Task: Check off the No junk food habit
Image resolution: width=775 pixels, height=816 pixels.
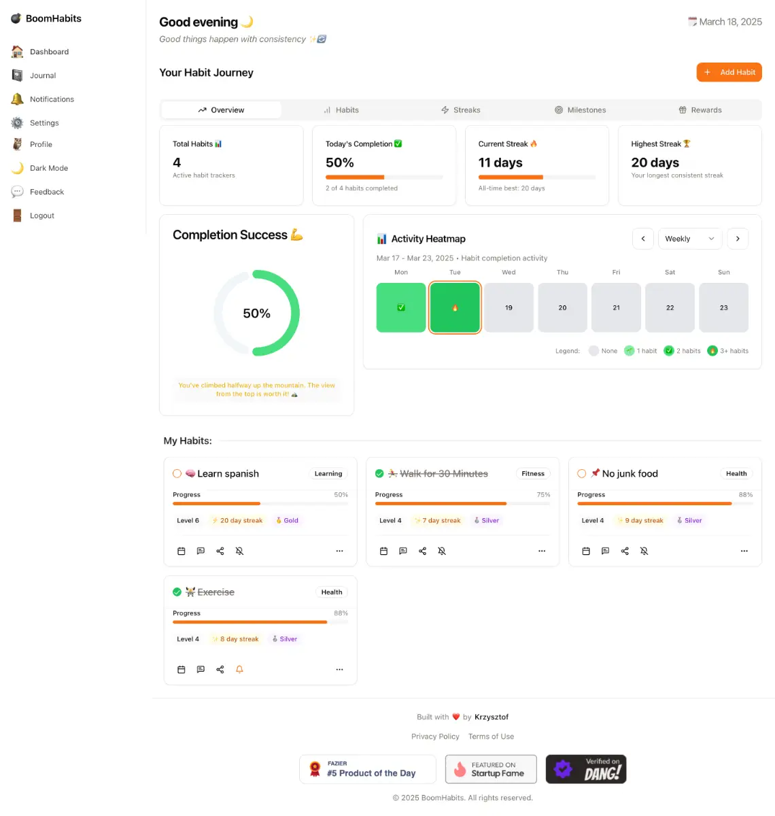Action: click(582, 474)
